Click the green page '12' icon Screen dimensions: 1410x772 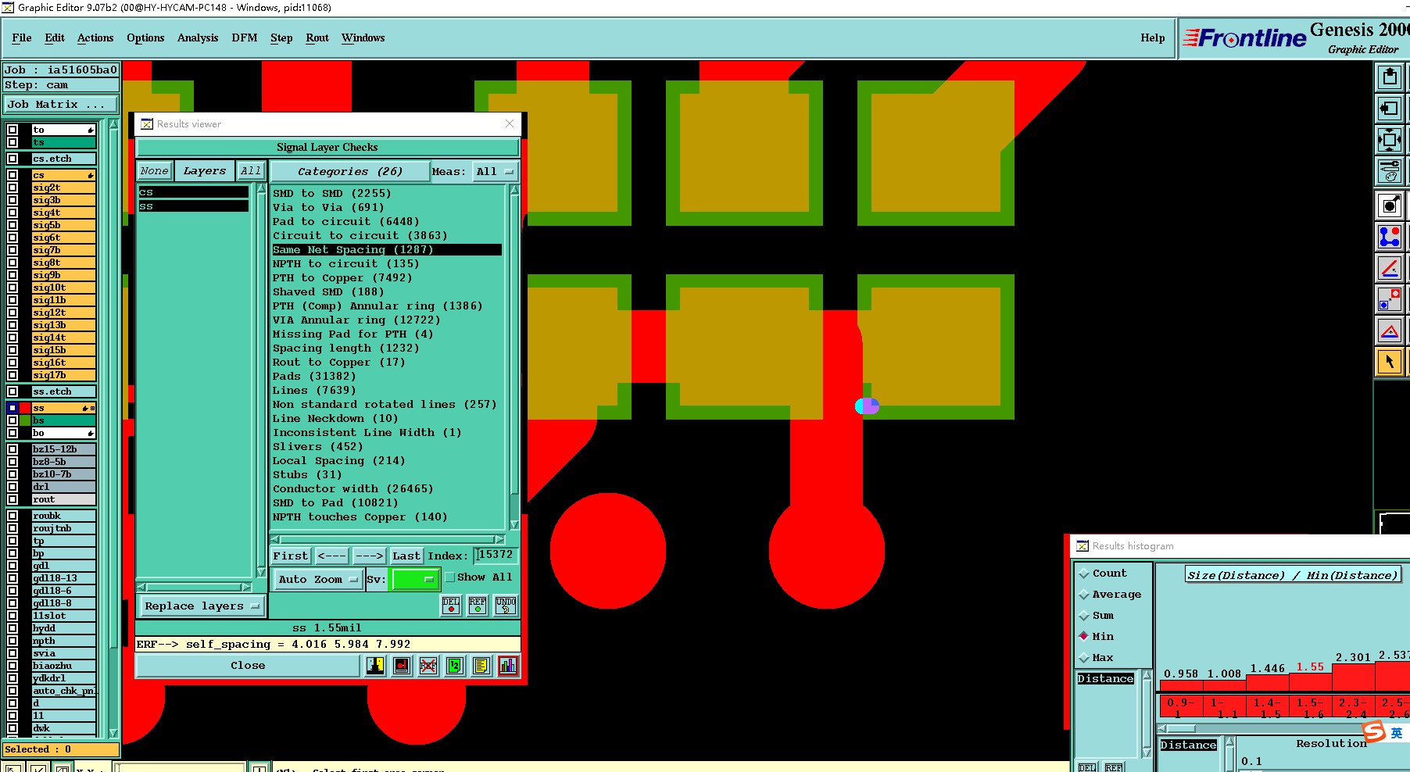pos(455,666)
